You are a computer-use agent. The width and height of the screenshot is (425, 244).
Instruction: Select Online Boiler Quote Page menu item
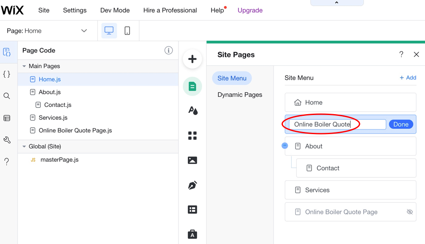pos(351,212)
